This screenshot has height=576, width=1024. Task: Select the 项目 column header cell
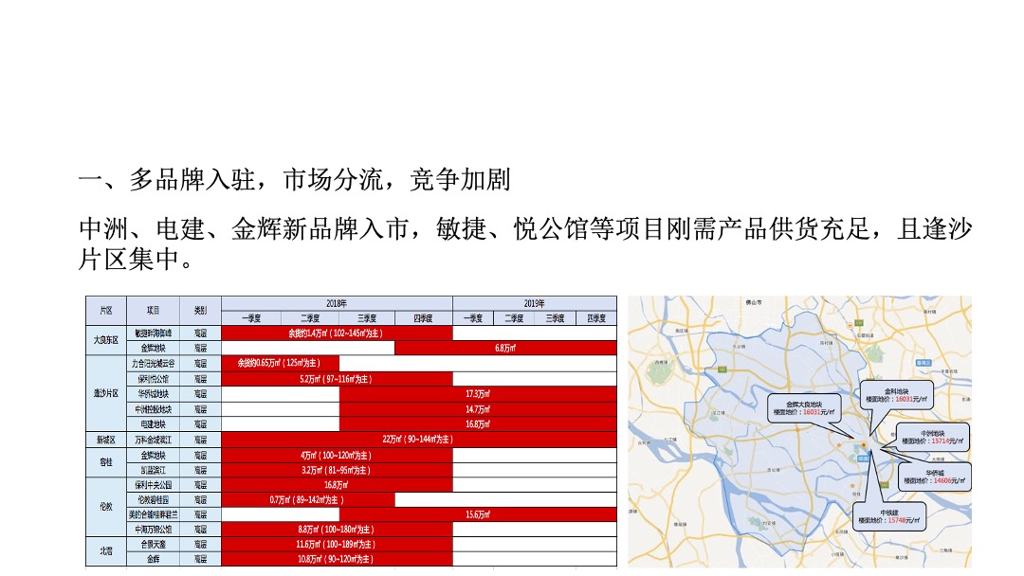(x=153, y=310)
